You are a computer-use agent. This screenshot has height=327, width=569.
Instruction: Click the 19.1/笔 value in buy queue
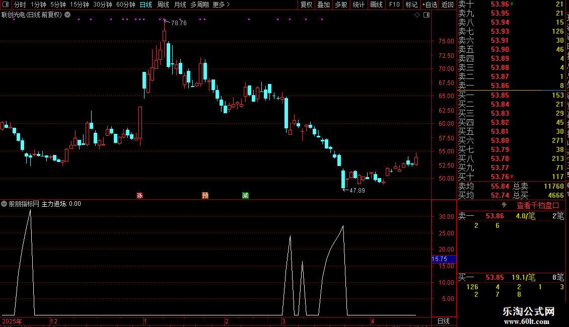[x=524, y=277]
